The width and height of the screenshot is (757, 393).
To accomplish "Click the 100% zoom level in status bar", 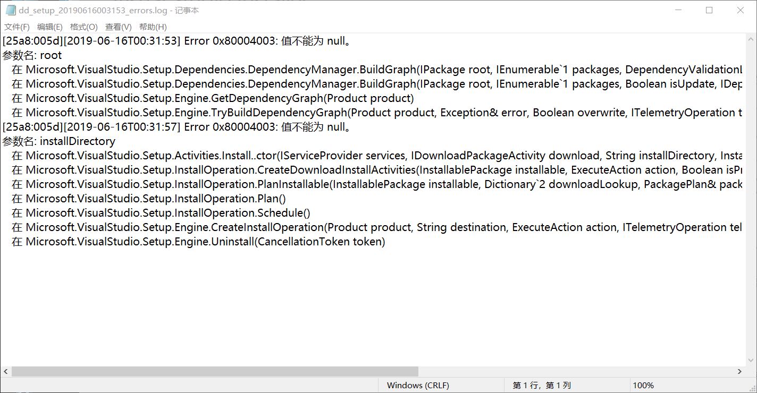I will coord(643,386).
